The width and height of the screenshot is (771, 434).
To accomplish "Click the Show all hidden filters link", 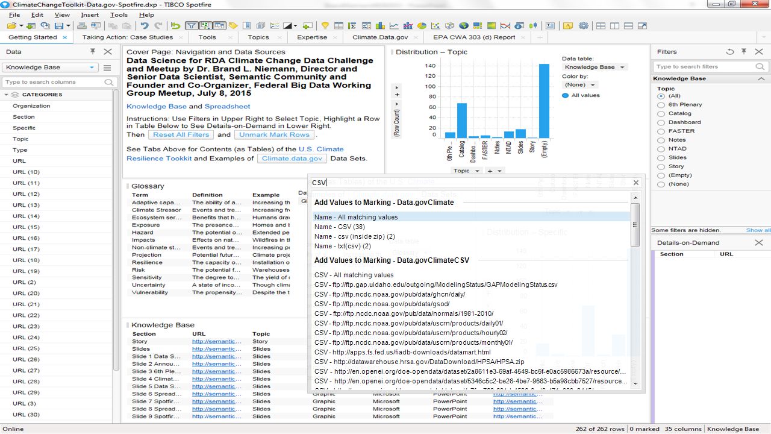I will [758, 230].
